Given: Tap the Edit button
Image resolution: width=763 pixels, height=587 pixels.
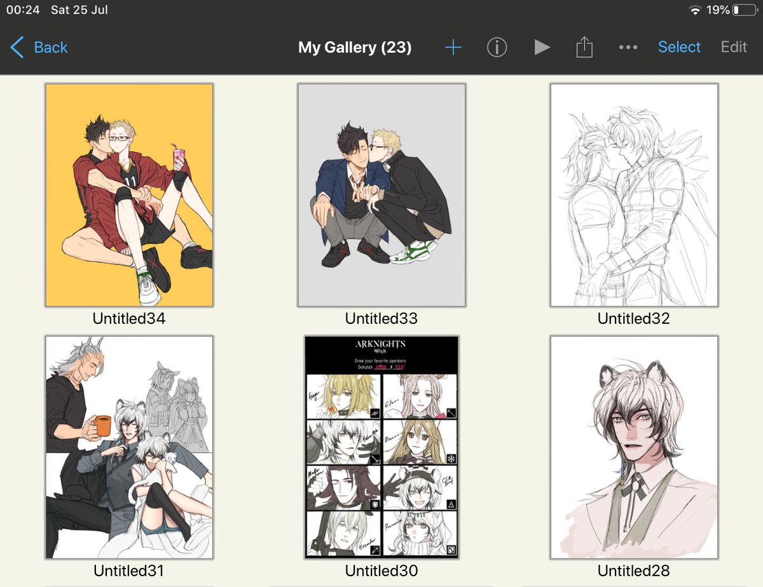Looking at the screenshot, I should click(734, 47).
